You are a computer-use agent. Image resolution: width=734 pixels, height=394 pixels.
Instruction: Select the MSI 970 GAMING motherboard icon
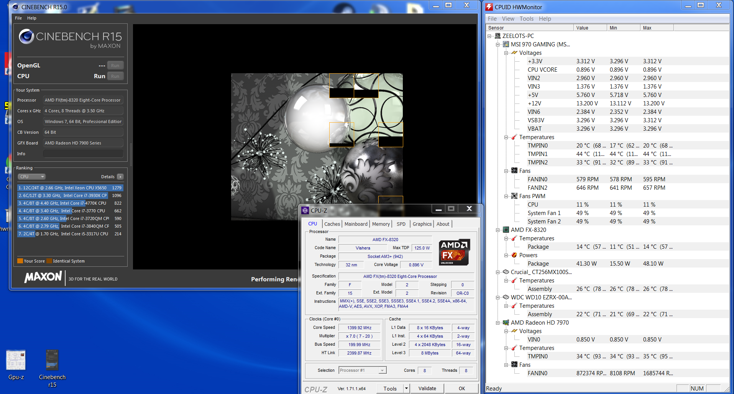point(506,44)
